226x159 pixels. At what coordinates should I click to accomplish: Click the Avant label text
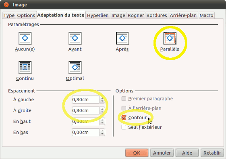(x=75, y=49)
